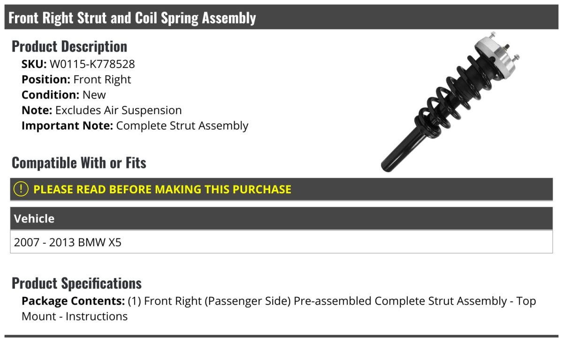Image resolution: width=563 pixels, height=342 pixels.
Task: Click the yellow exclamation warning icon
Action: [x=21, y=189]
